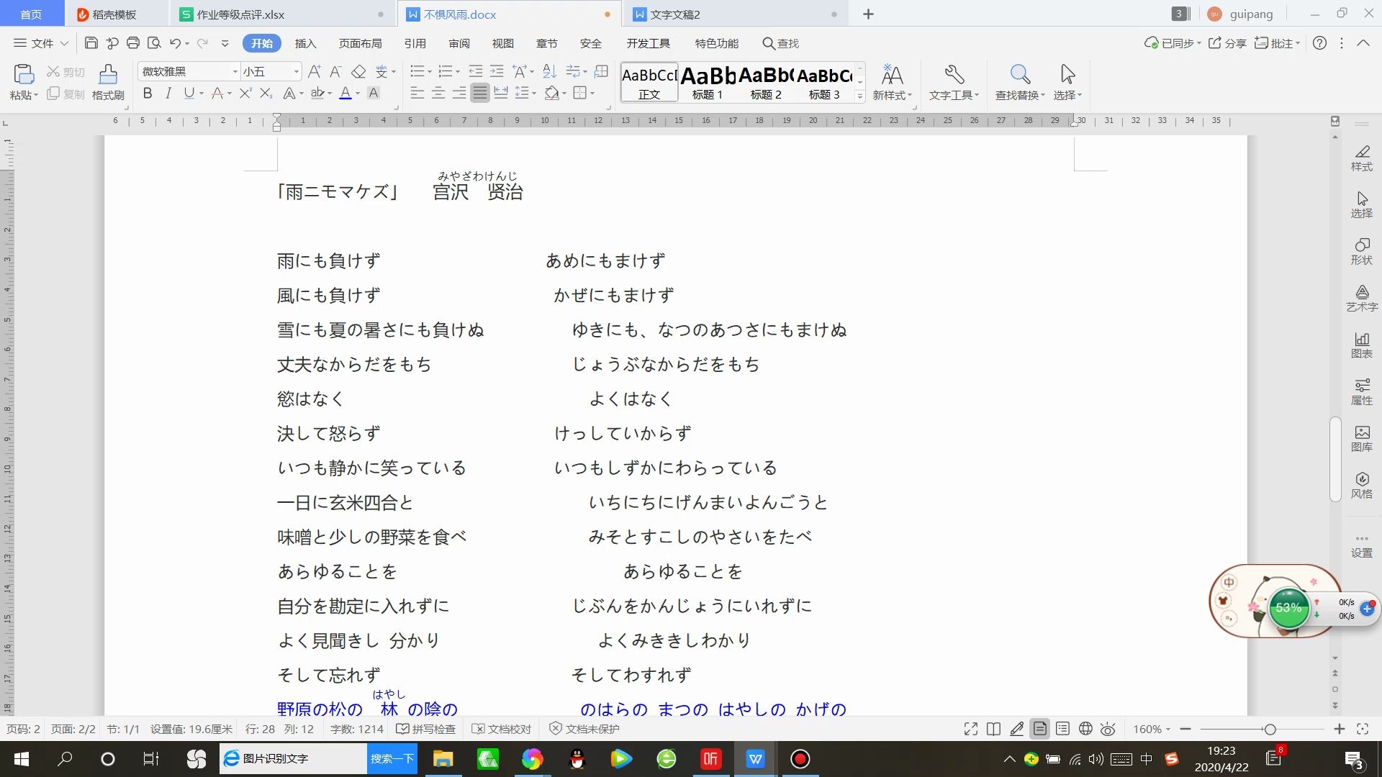This screenshot has height=777, width=1382.
Task: Click the Sort (A-Z) icon
Action: point(549,71)
